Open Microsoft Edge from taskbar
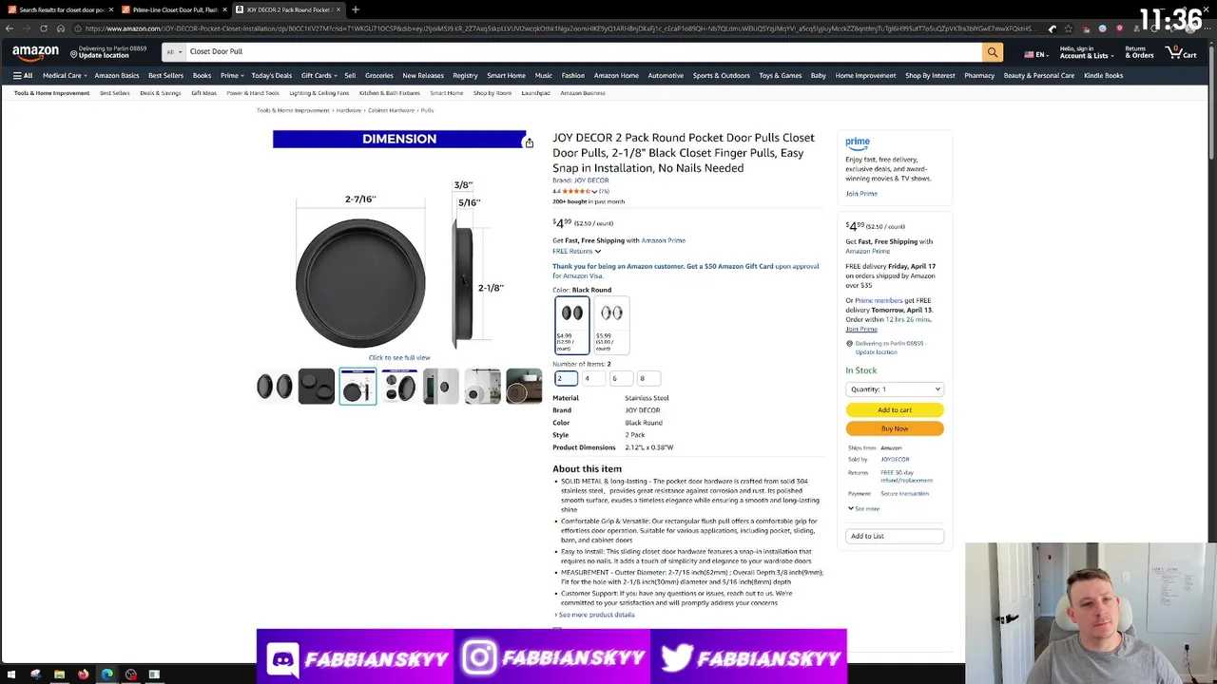Image resolution: width=1217 pixels, height=684 pixels. [x=106, y=674]
